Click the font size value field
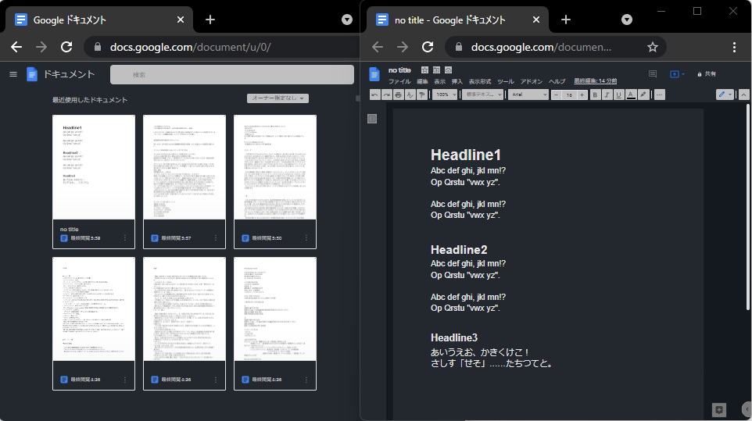The width and height of the screenshot is (752, 421). point(569,95)
